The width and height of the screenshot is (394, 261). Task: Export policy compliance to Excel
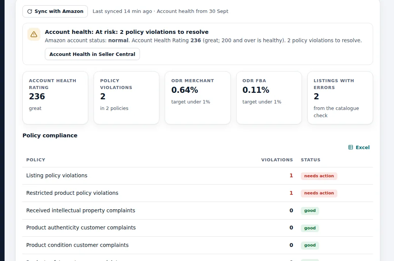click(359, 147)
